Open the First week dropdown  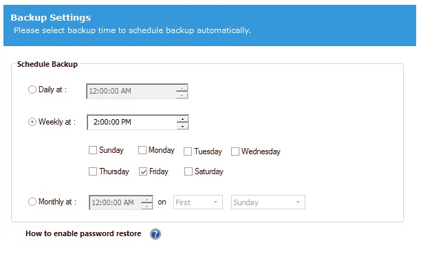pyautogui.click(x=198, y=202)
